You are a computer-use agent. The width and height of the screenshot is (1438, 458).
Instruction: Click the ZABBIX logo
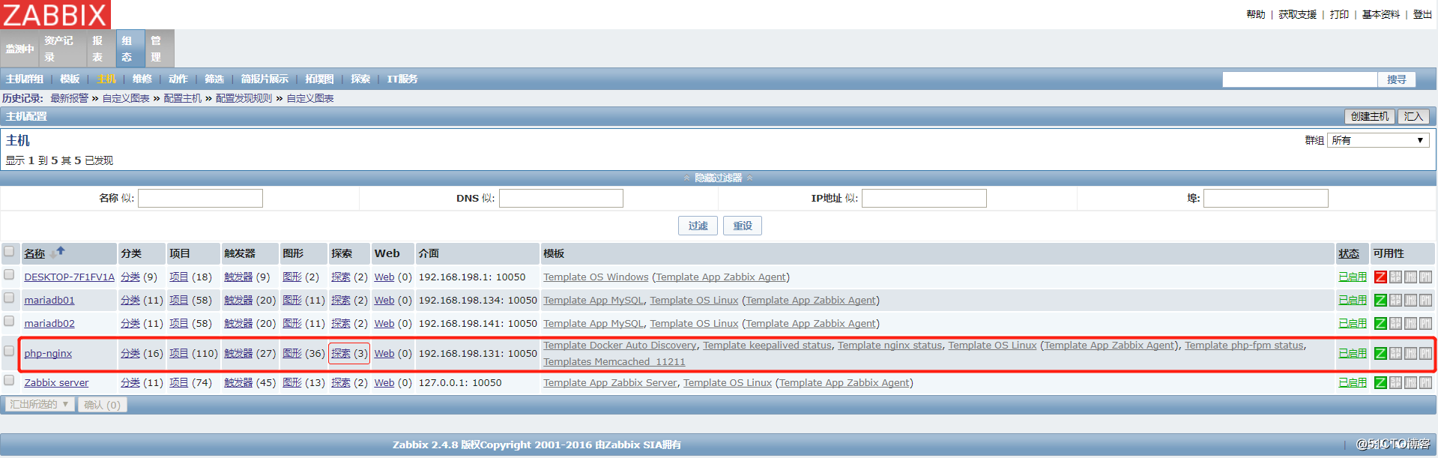tap(55, 14)
